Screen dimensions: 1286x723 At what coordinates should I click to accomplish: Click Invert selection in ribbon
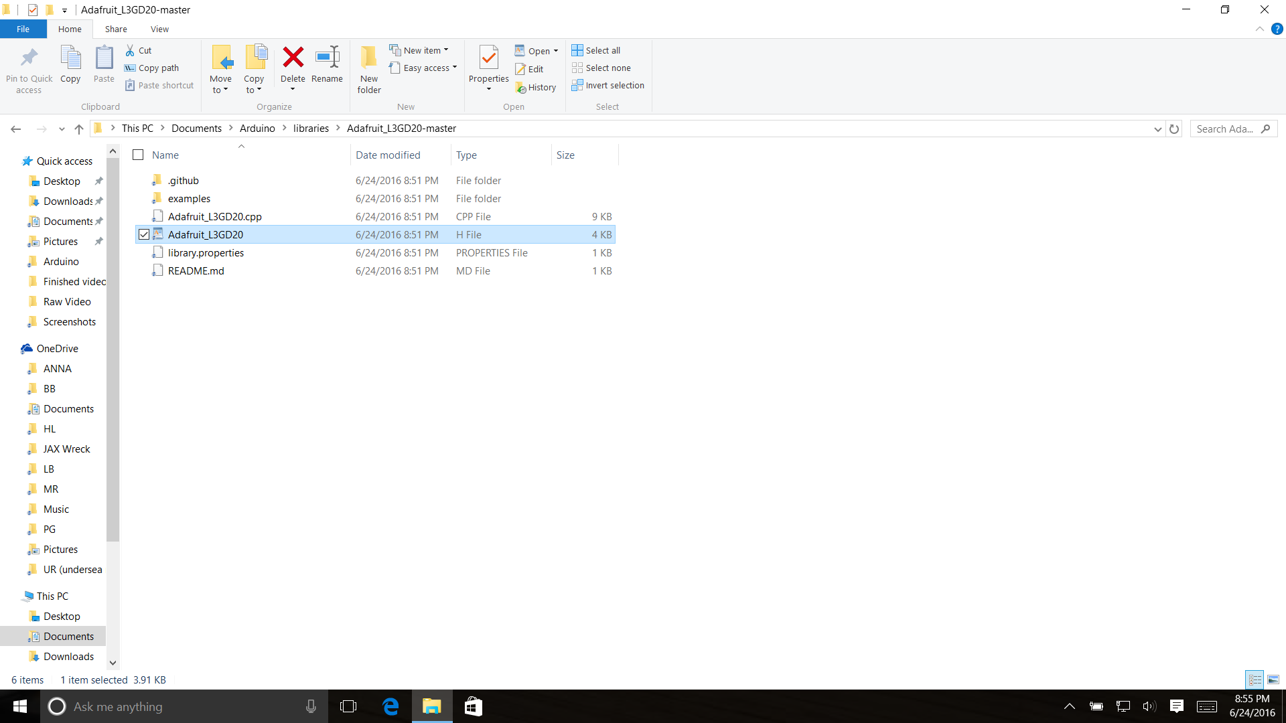(608, 85)
